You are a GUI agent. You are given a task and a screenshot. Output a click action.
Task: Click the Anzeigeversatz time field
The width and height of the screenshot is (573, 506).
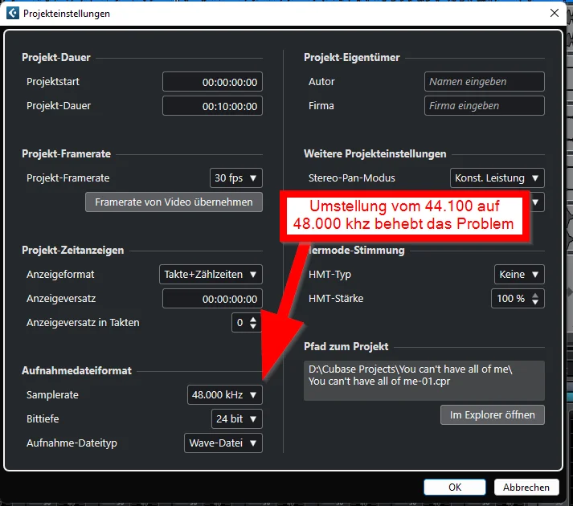(x=212, y=299)
